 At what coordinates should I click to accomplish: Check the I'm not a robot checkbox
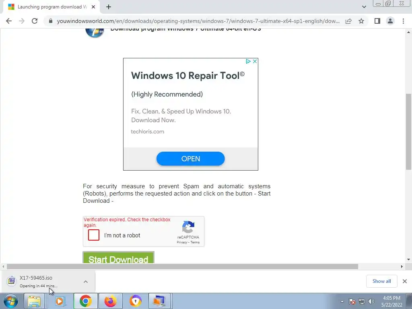click(94, 235)
